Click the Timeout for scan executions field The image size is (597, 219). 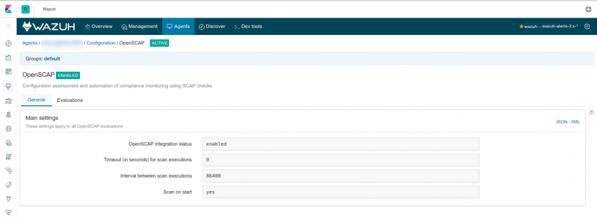pyautogui.click(x=340, y=160)
